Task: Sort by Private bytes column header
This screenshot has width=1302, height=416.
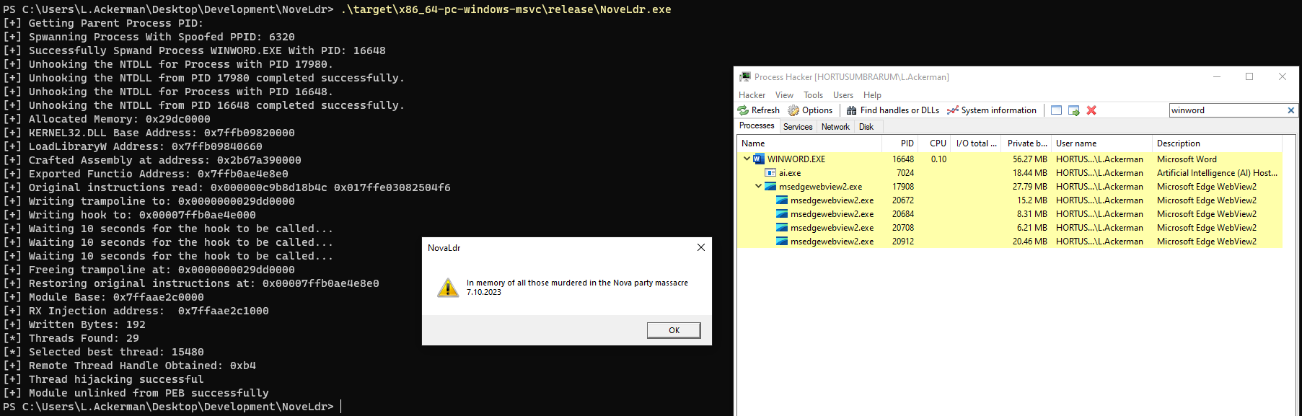Action: 1026,143
